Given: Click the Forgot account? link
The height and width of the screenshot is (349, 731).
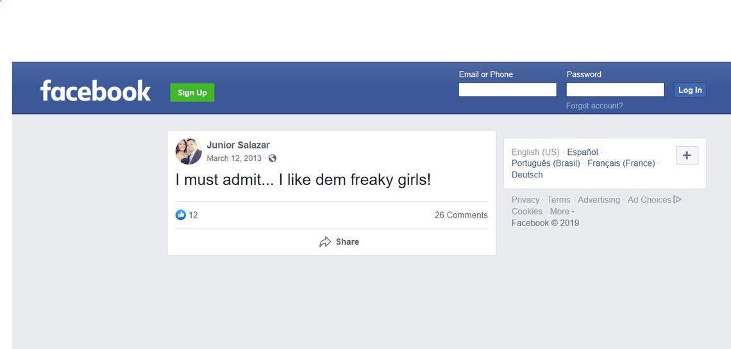Looking at the screenshot, I should (x=594, y=106).
